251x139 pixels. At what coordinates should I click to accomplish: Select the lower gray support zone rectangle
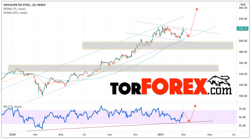[113, 68]
